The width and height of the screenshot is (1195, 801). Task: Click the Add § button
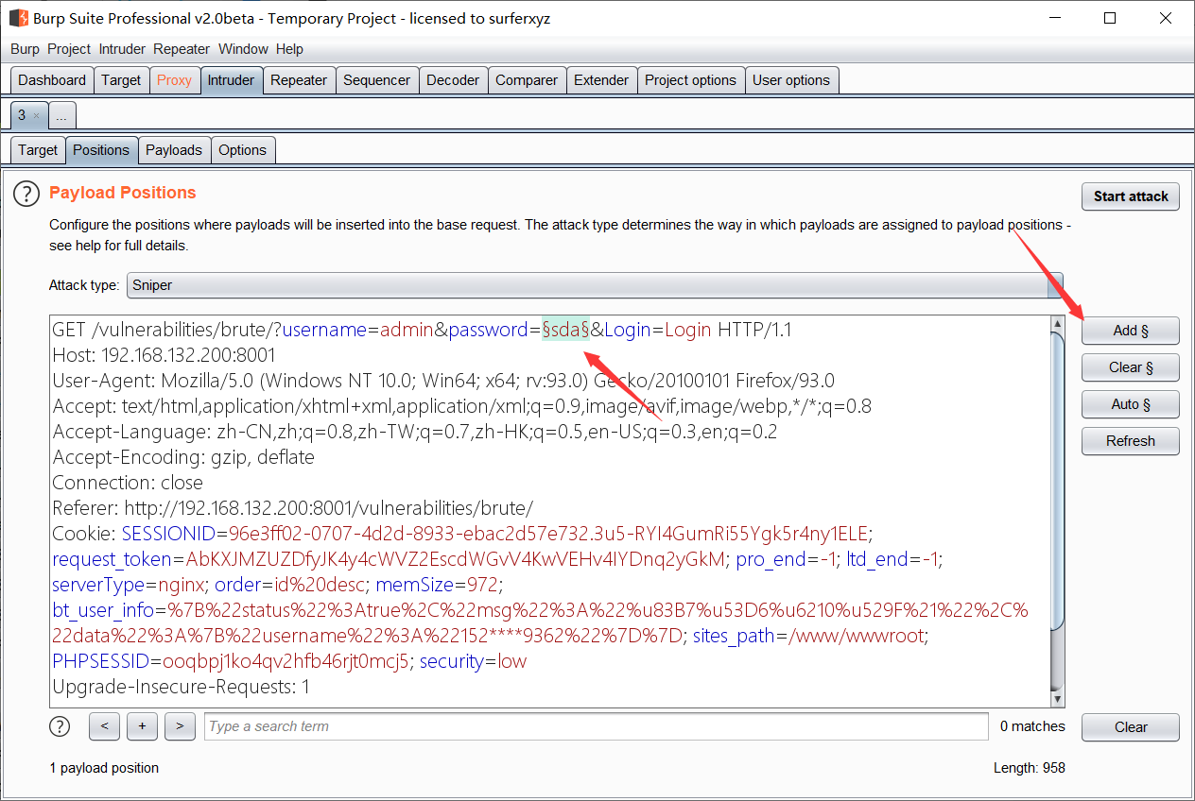coord(1130,331)
